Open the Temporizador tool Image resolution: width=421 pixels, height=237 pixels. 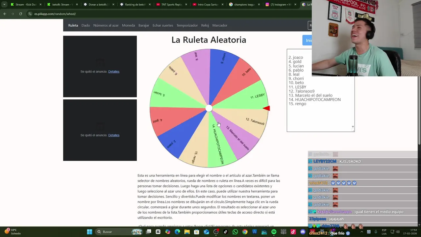(x=187, y=25)
